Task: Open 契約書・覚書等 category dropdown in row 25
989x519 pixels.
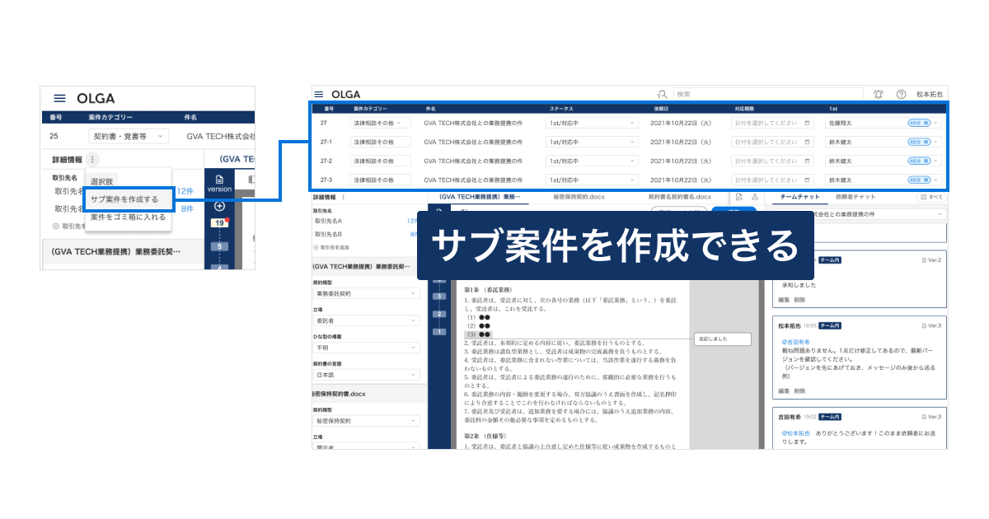Action: tap(129, 136)
